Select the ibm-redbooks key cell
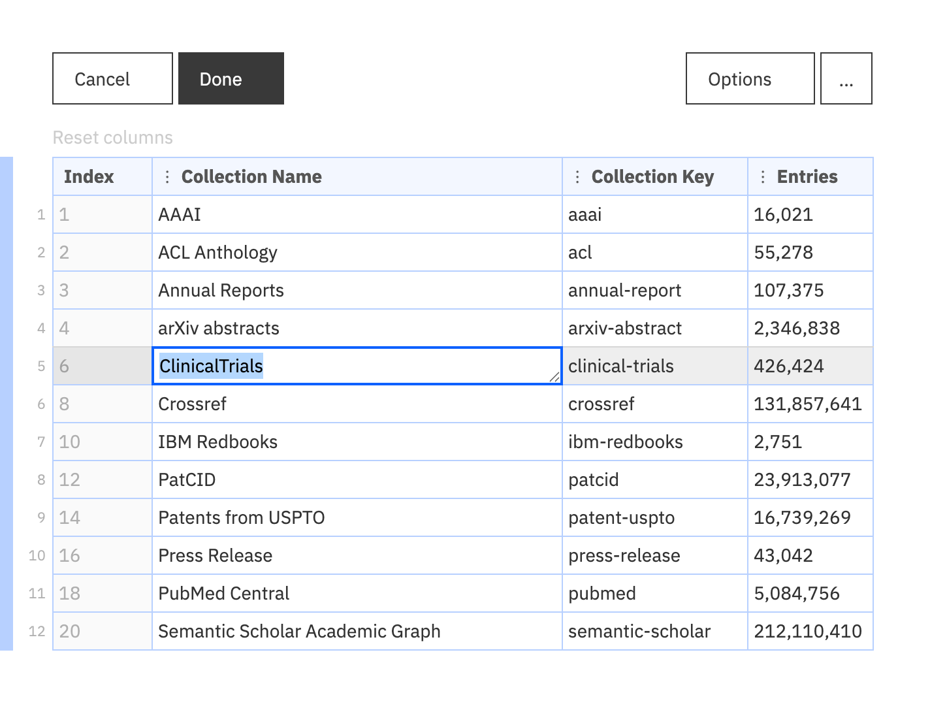 pos(655,442)
